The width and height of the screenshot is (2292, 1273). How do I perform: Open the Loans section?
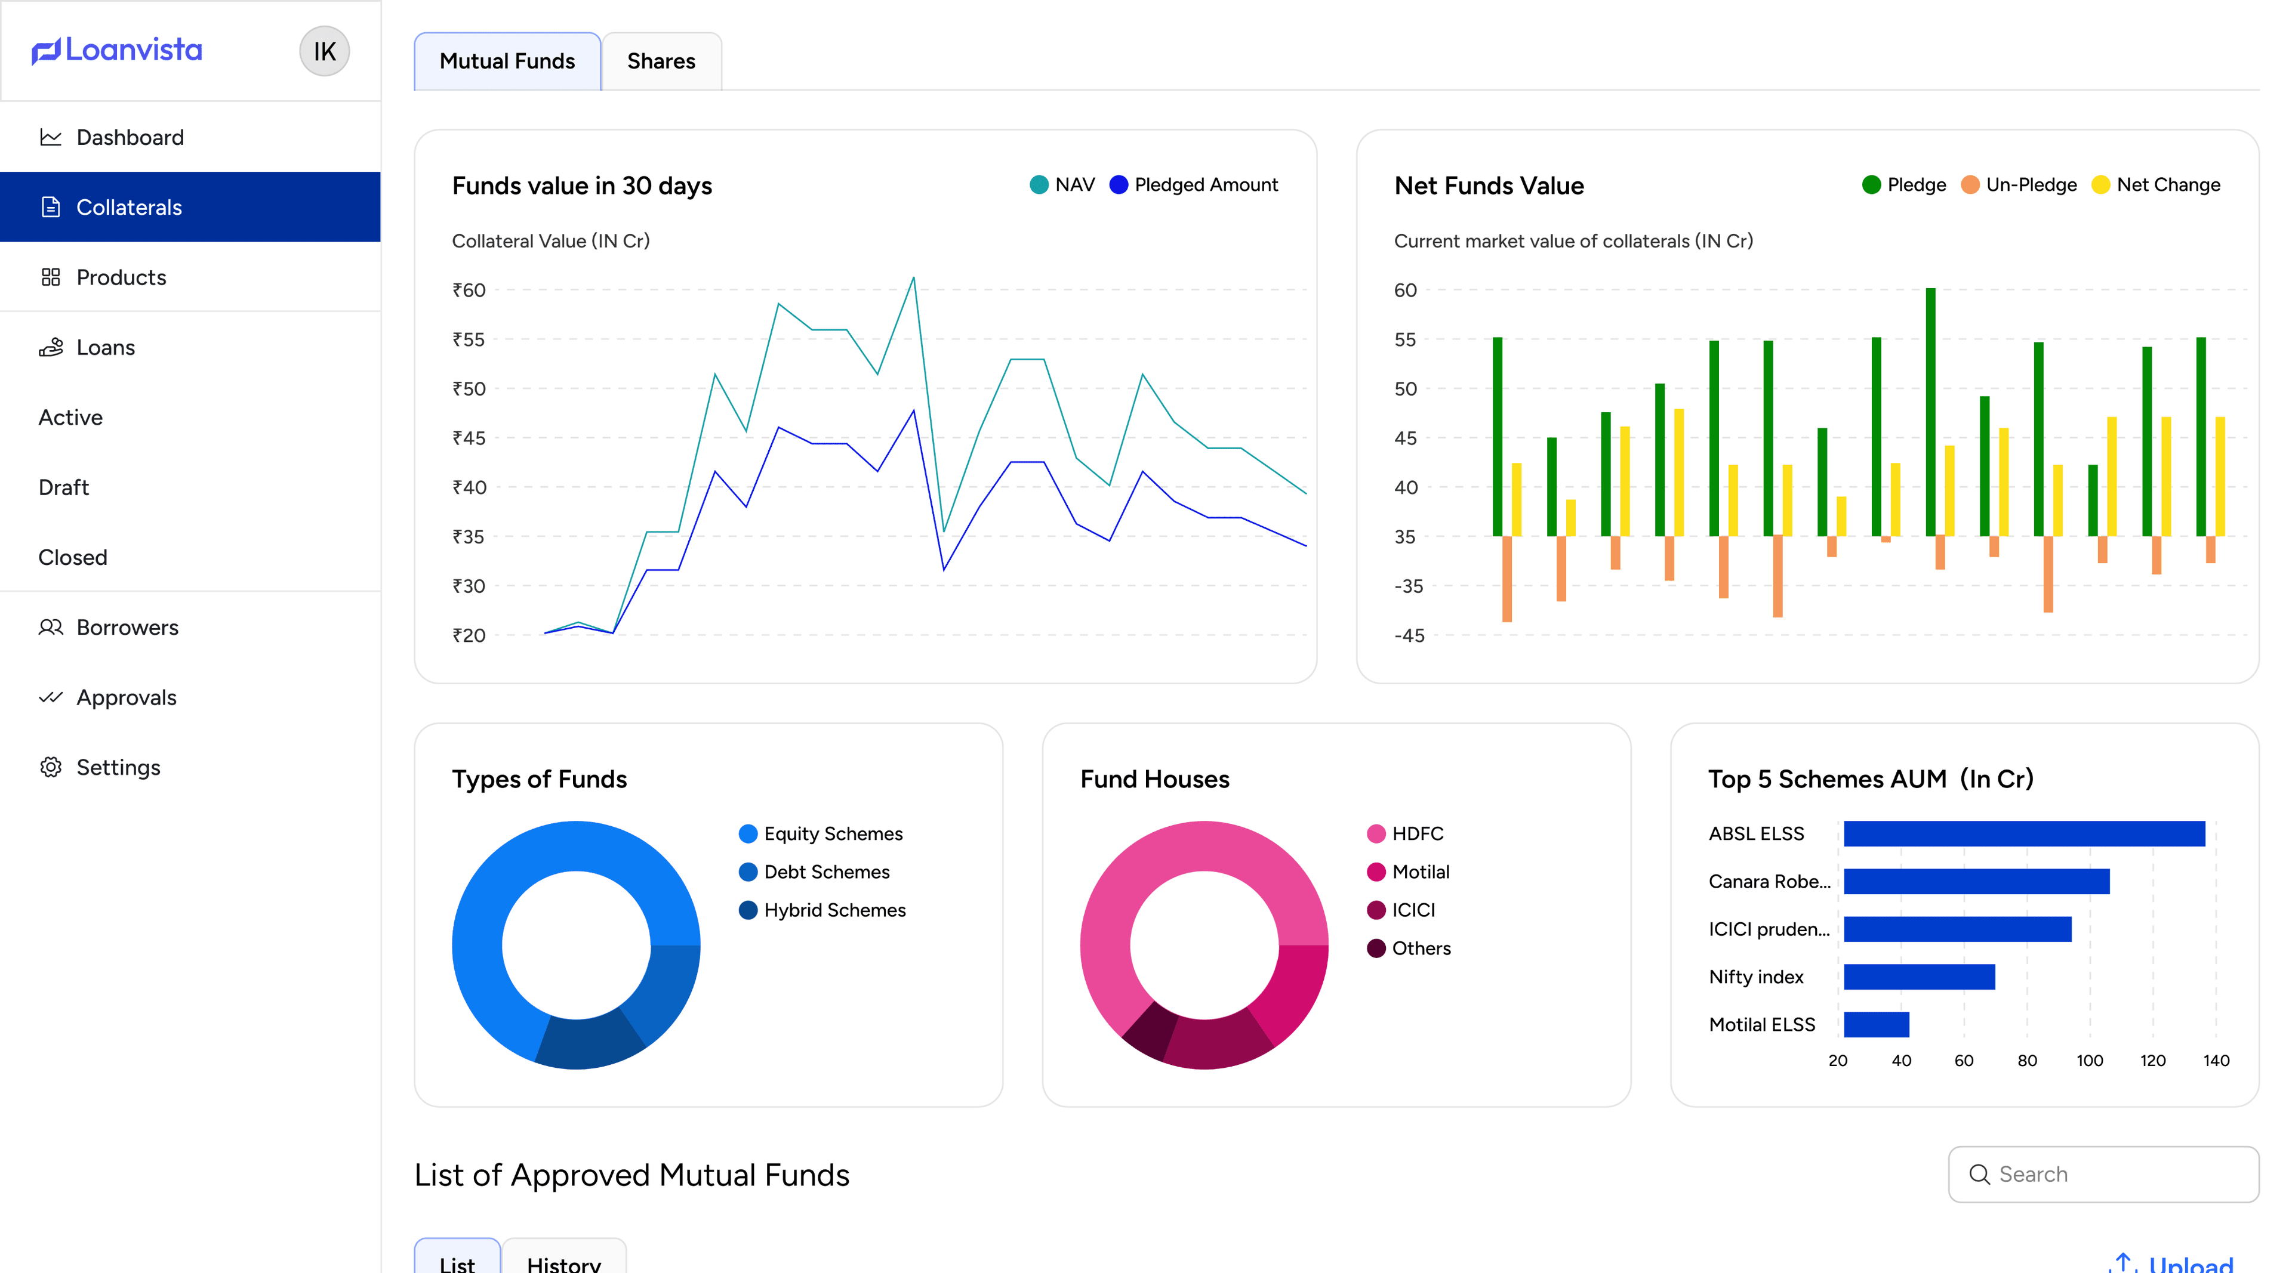coord(190,347)
